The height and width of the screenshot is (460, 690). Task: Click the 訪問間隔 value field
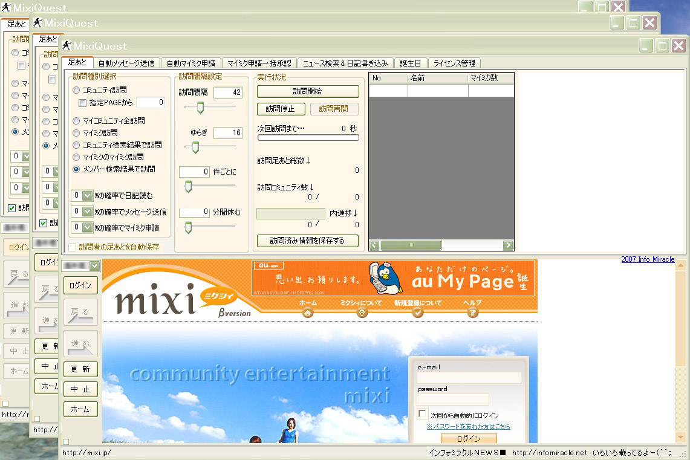point(228,92)
